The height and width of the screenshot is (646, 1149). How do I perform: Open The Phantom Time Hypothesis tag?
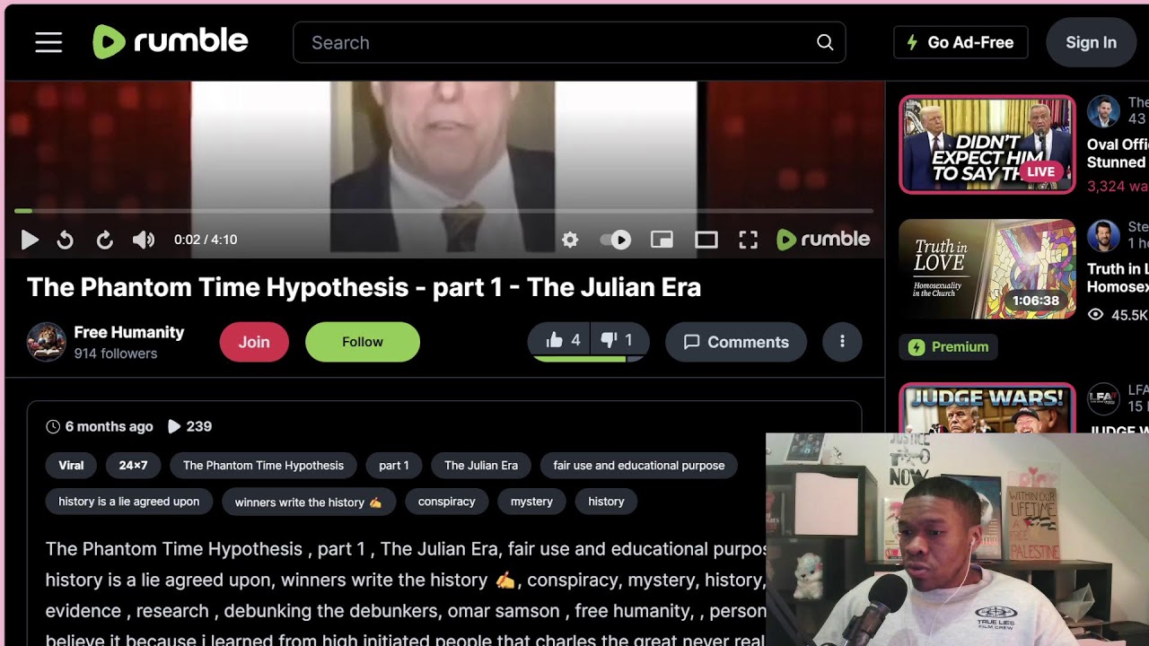pos(263,466)
